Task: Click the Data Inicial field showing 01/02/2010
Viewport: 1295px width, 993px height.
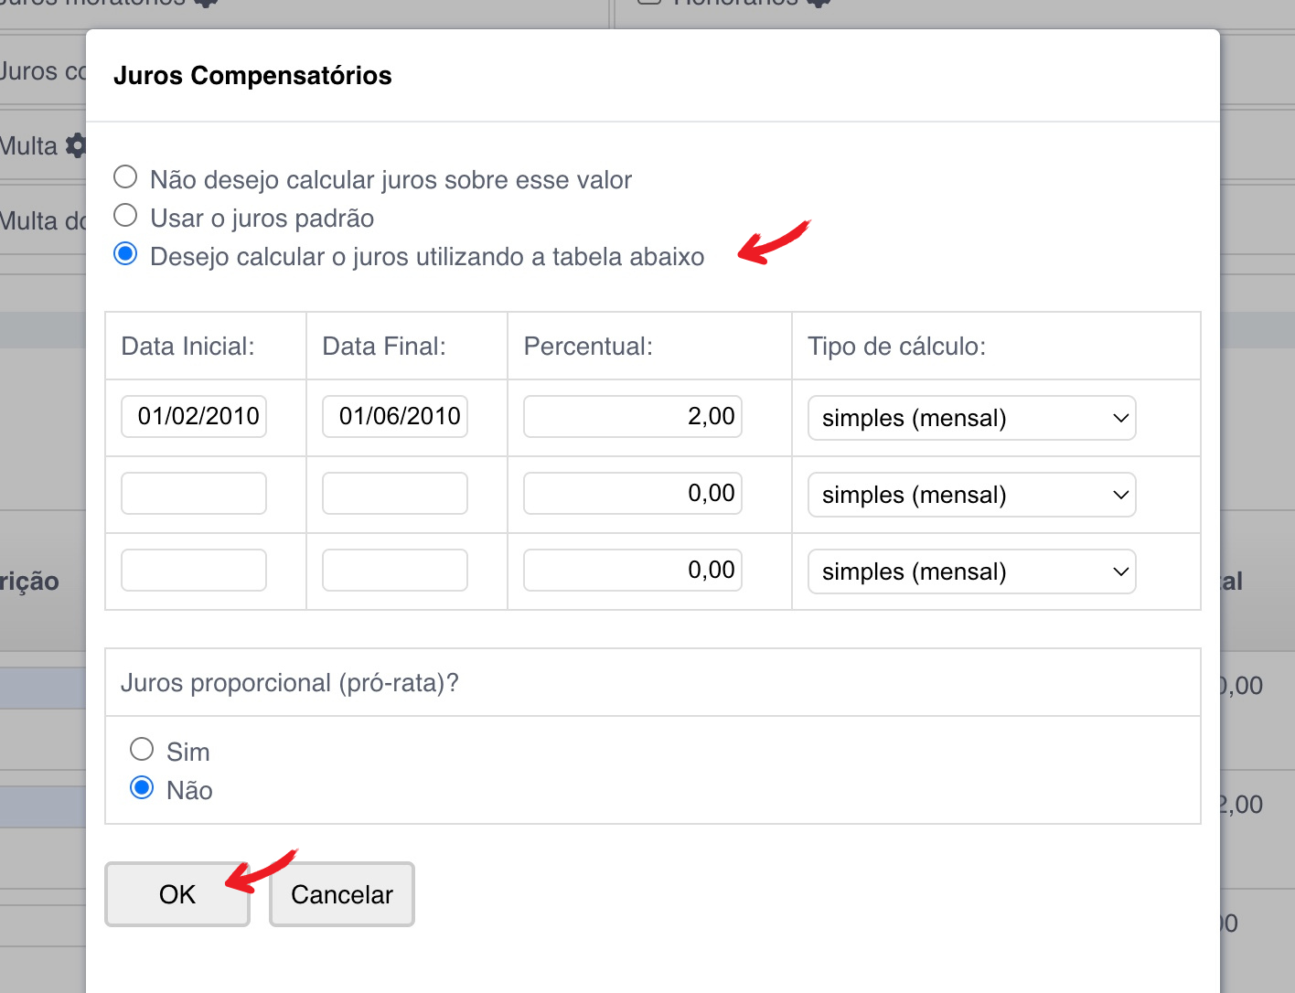Action: (x=194, y=417)
